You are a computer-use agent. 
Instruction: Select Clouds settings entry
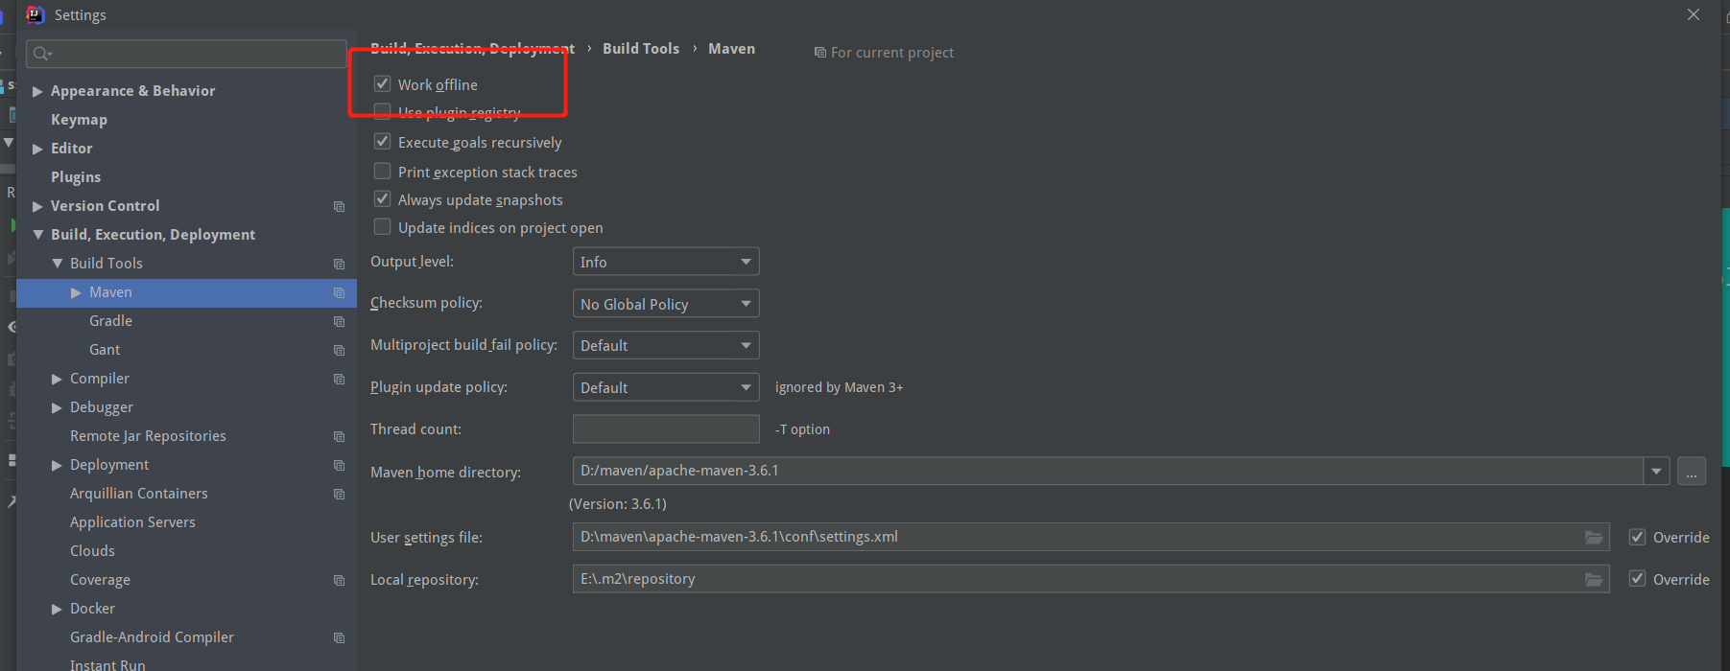click(92, 551)
